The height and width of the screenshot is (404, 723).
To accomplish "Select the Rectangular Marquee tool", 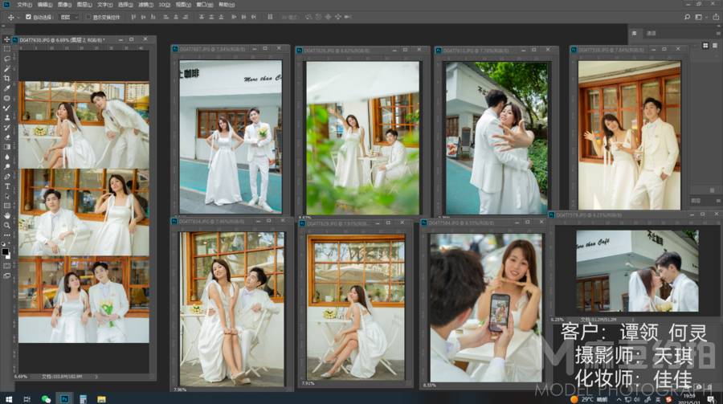I will click(x=7, y=49).
